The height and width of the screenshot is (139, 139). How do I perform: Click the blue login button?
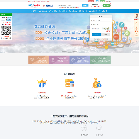96,34
